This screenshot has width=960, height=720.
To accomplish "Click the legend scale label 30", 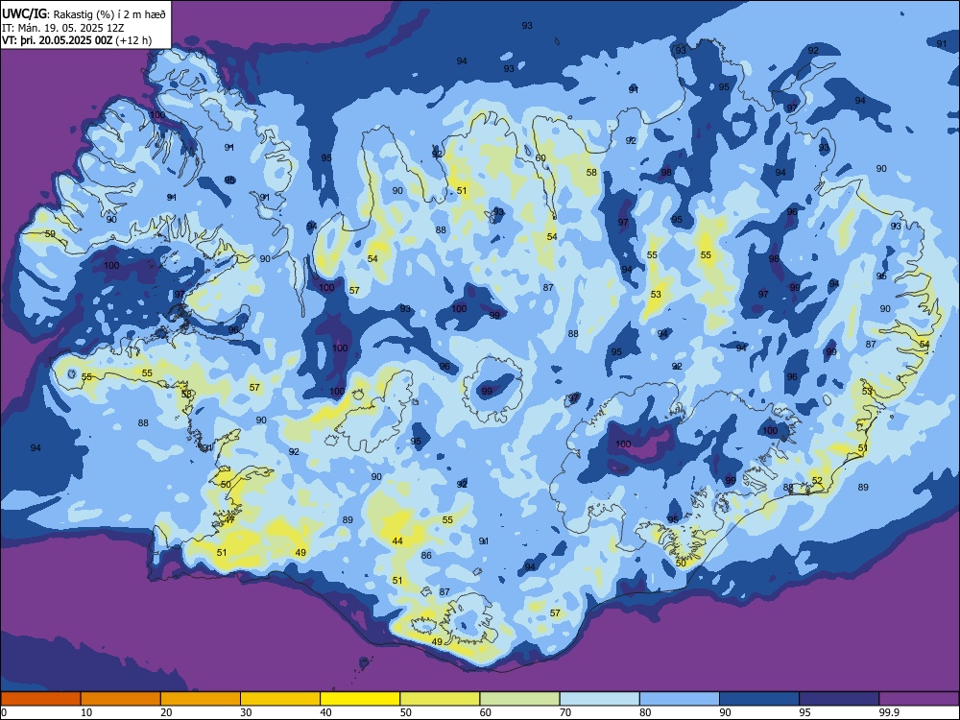I will 246,712.
